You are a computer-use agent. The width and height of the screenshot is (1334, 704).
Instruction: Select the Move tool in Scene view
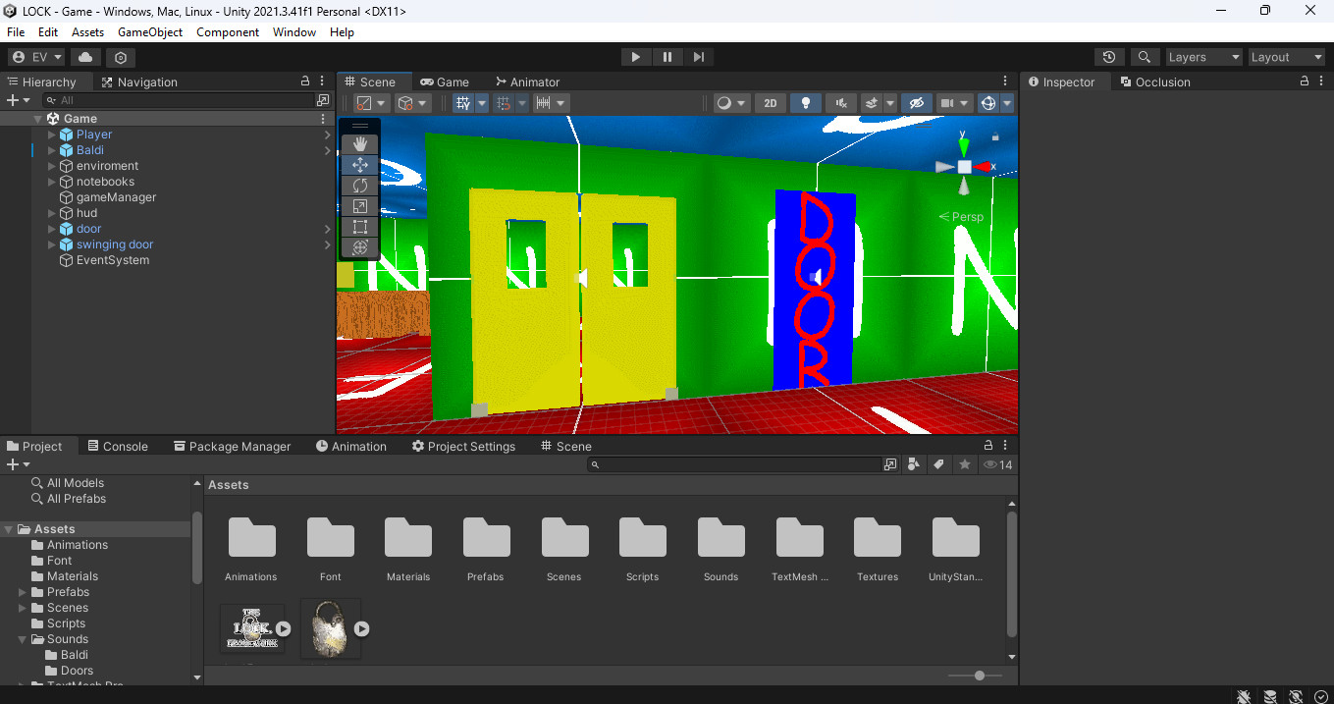coord(360,164)
